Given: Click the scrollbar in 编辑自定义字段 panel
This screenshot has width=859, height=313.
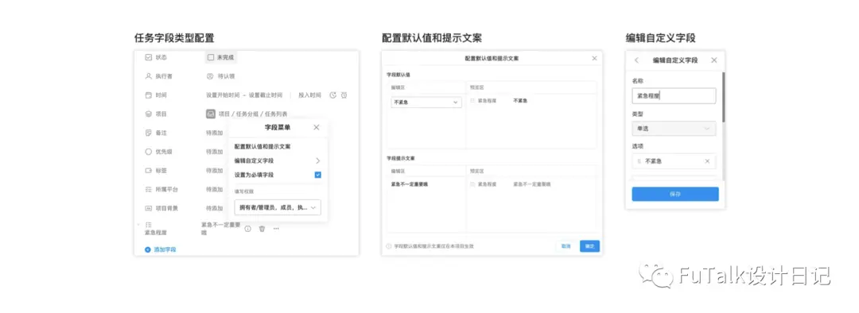Looking at the screenshot, I should pos(723,97).
